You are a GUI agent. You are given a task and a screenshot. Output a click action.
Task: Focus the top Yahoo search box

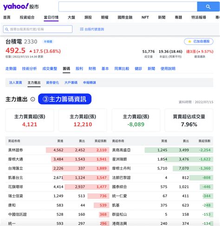pyautogui.click(x=128, y=6)
